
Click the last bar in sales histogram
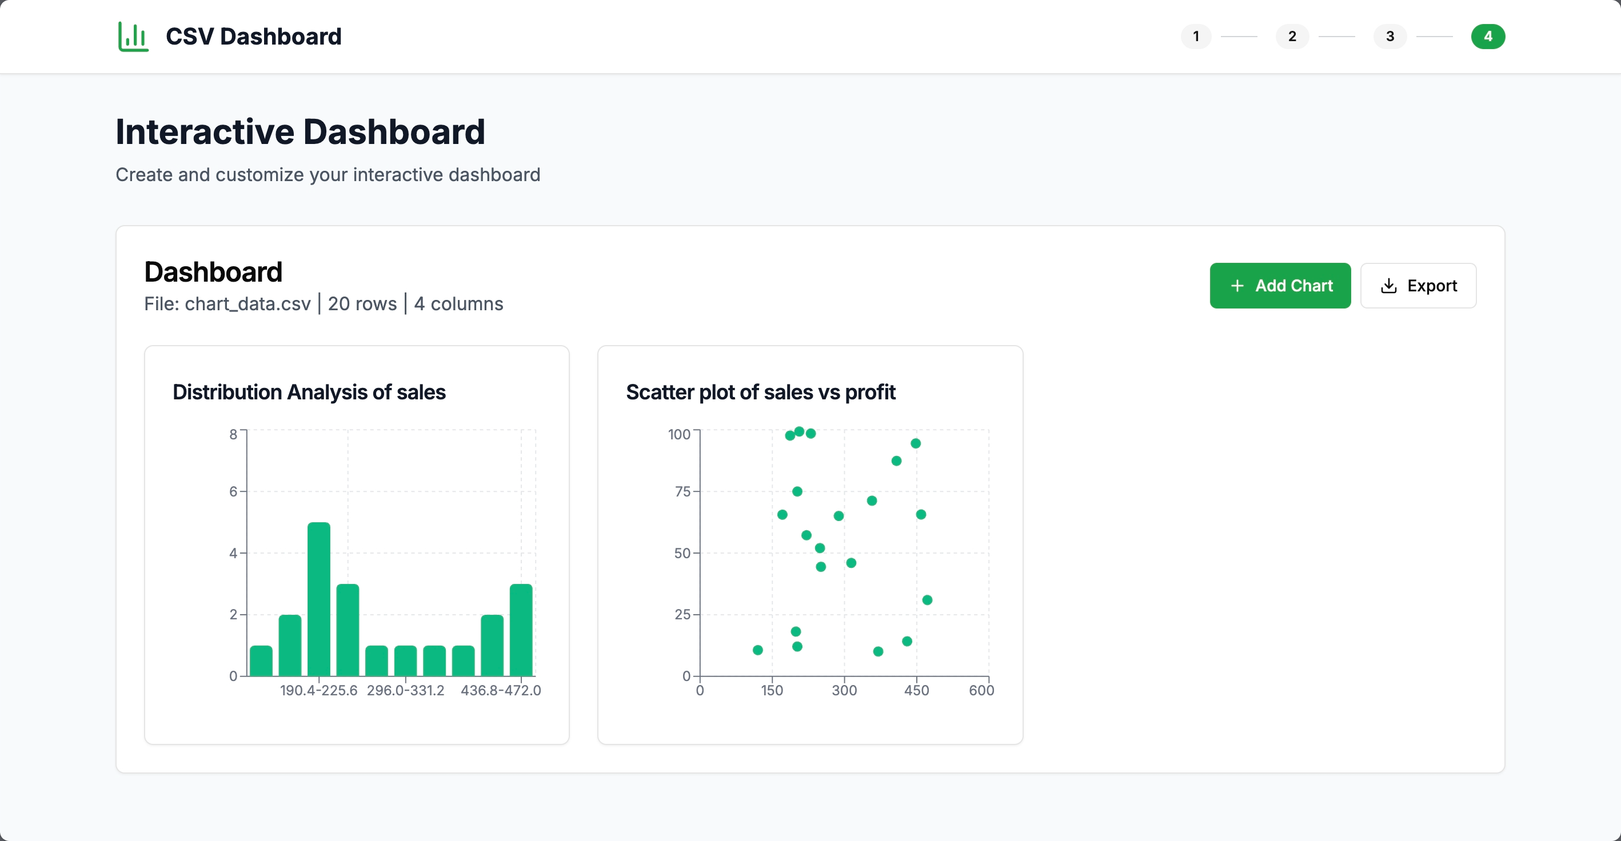click(x=521, y=630)
